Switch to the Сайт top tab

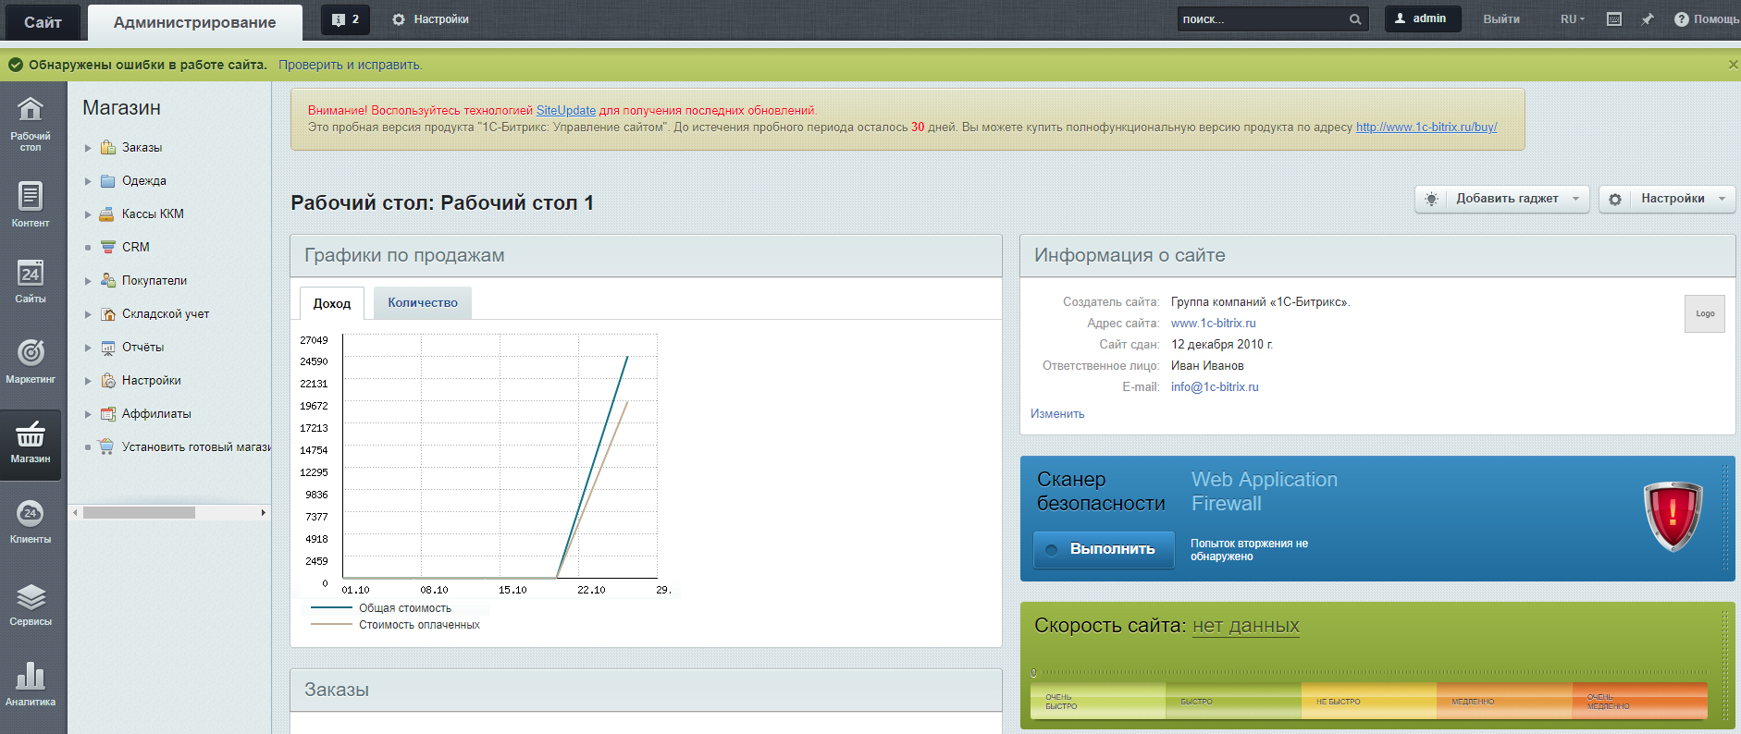pos(43,22)
